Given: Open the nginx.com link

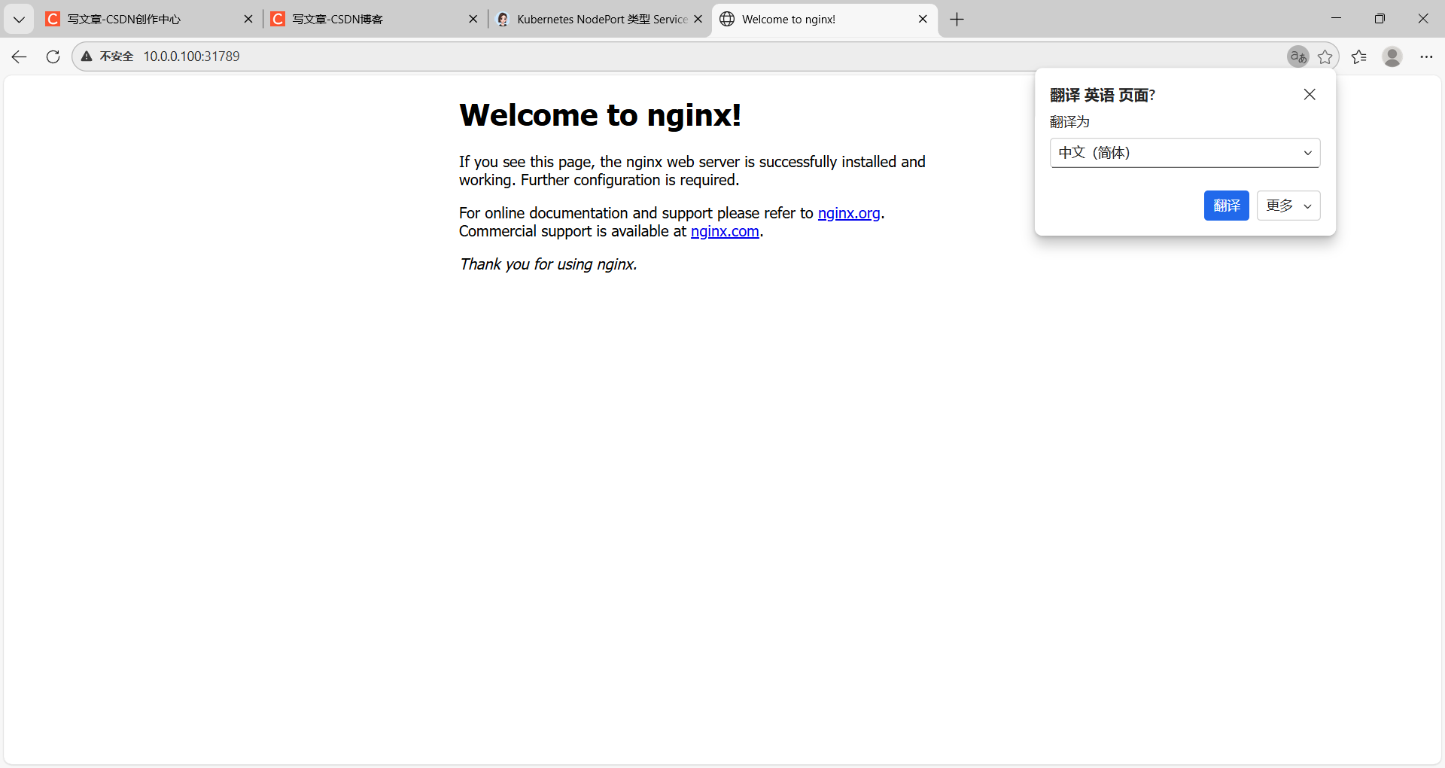Looking at the screenshot, I should pyautogui.click(x=725, y=231).
